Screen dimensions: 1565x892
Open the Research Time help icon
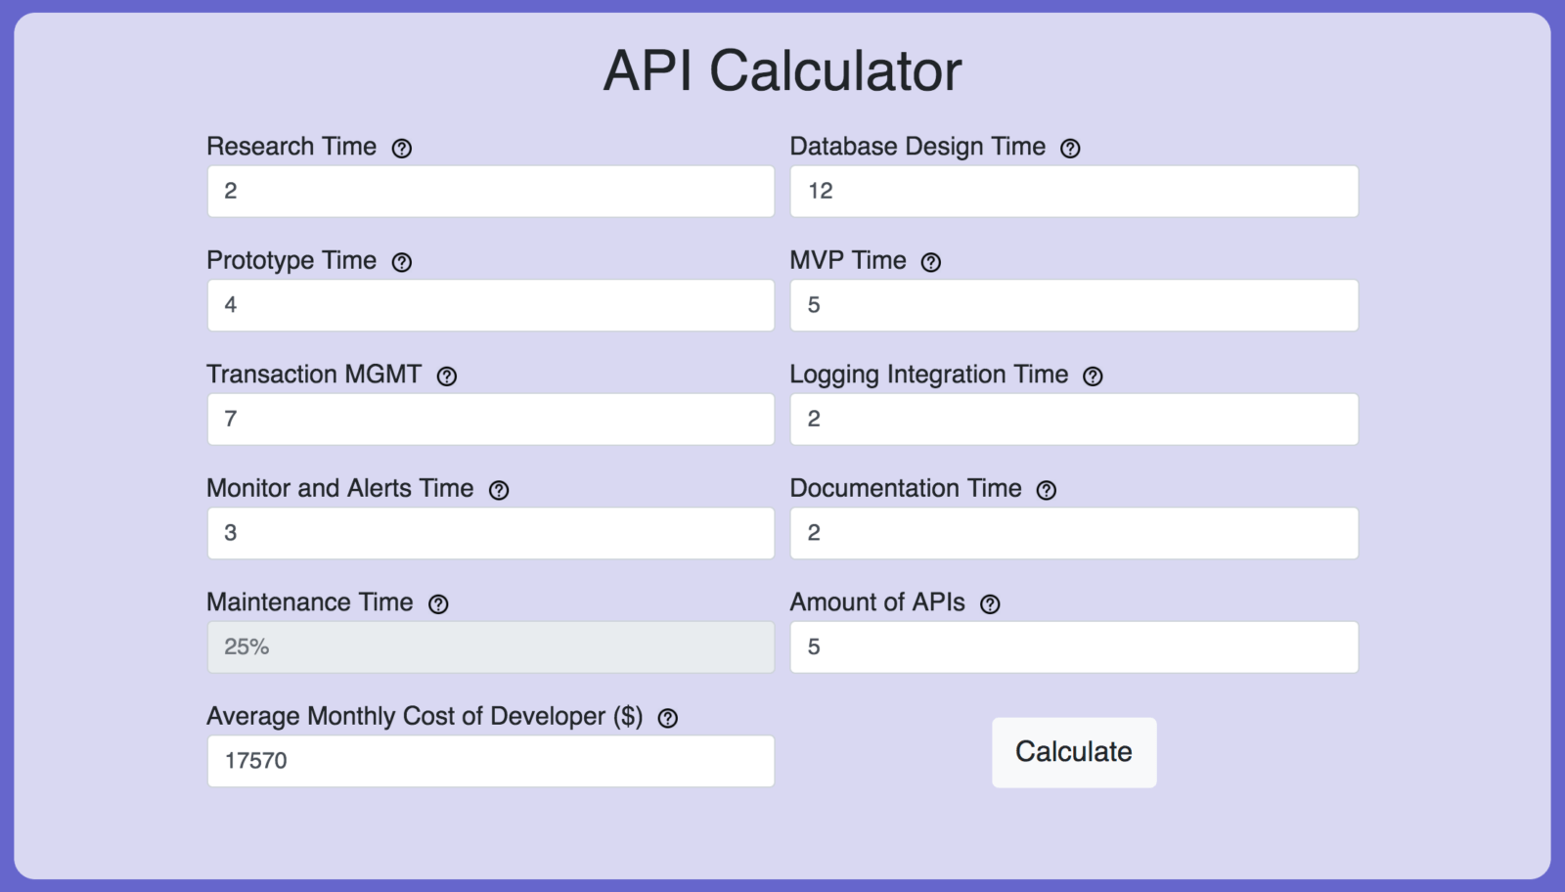click(402, 148)
